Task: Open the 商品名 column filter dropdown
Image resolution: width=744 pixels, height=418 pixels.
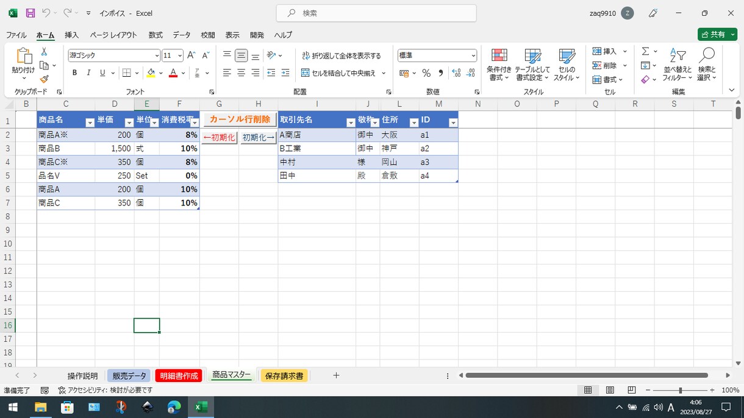Action: [90, 122]
